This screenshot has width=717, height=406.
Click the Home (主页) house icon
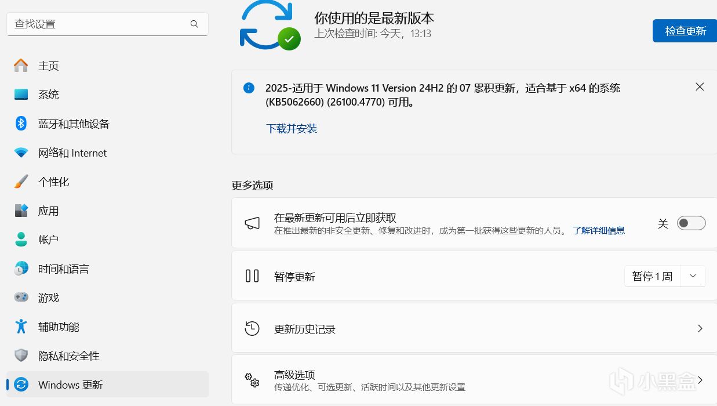[21, 66]
